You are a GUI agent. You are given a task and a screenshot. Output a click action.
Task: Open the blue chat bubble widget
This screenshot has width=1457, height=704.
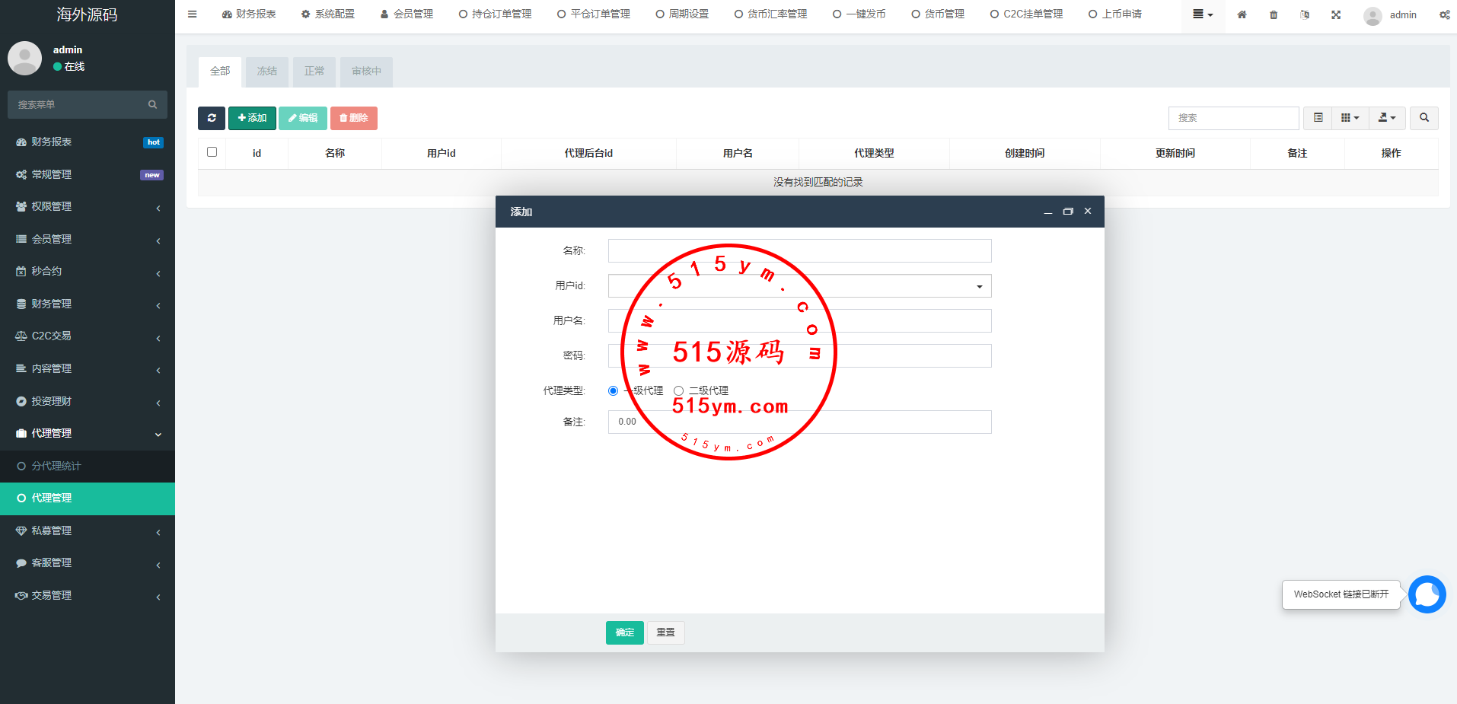[1427, 594]
